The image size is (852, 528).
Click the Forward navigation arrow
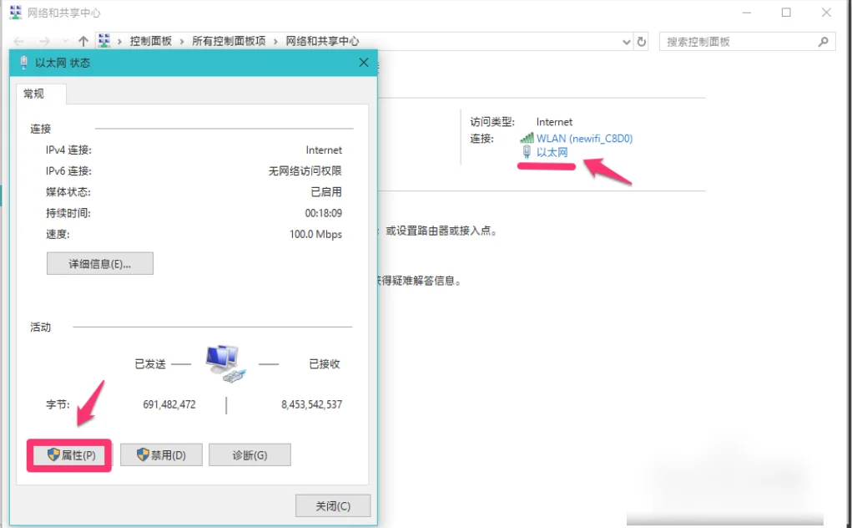tap(43, 41)
